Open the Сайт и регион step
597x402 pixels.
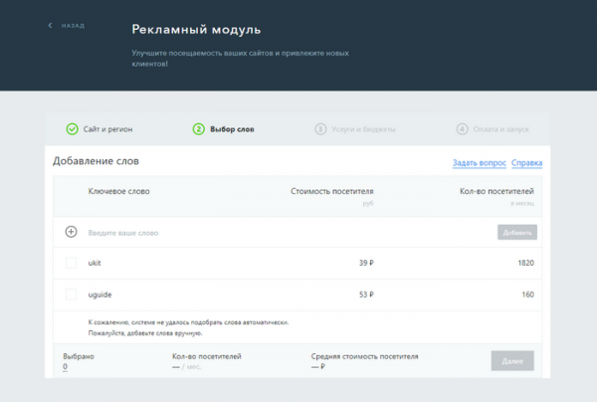107,129
